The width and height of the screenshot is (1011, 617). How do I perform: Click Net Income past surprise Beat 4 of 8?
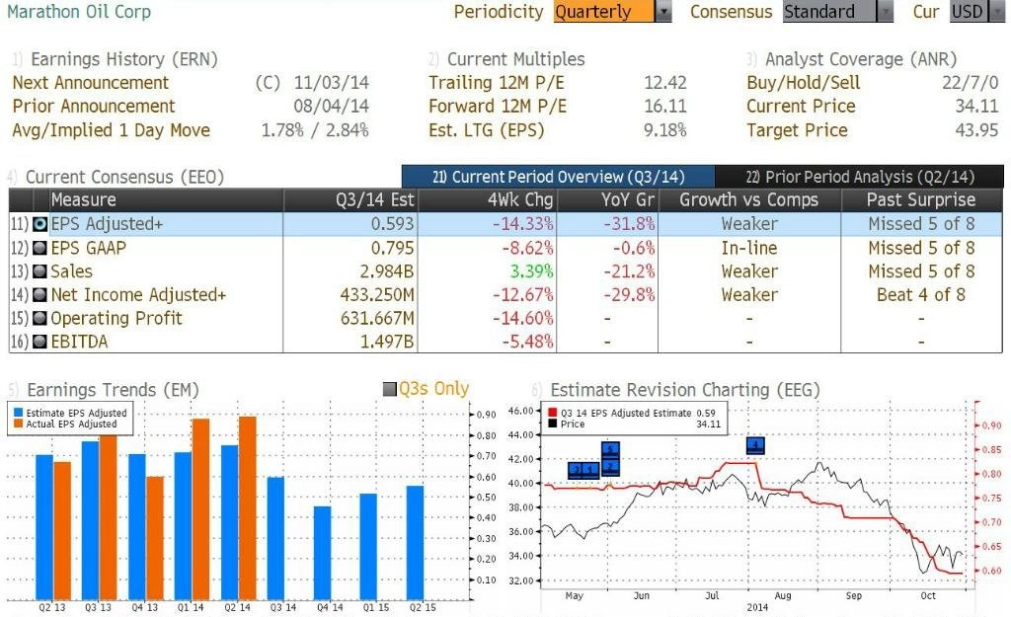921,294
